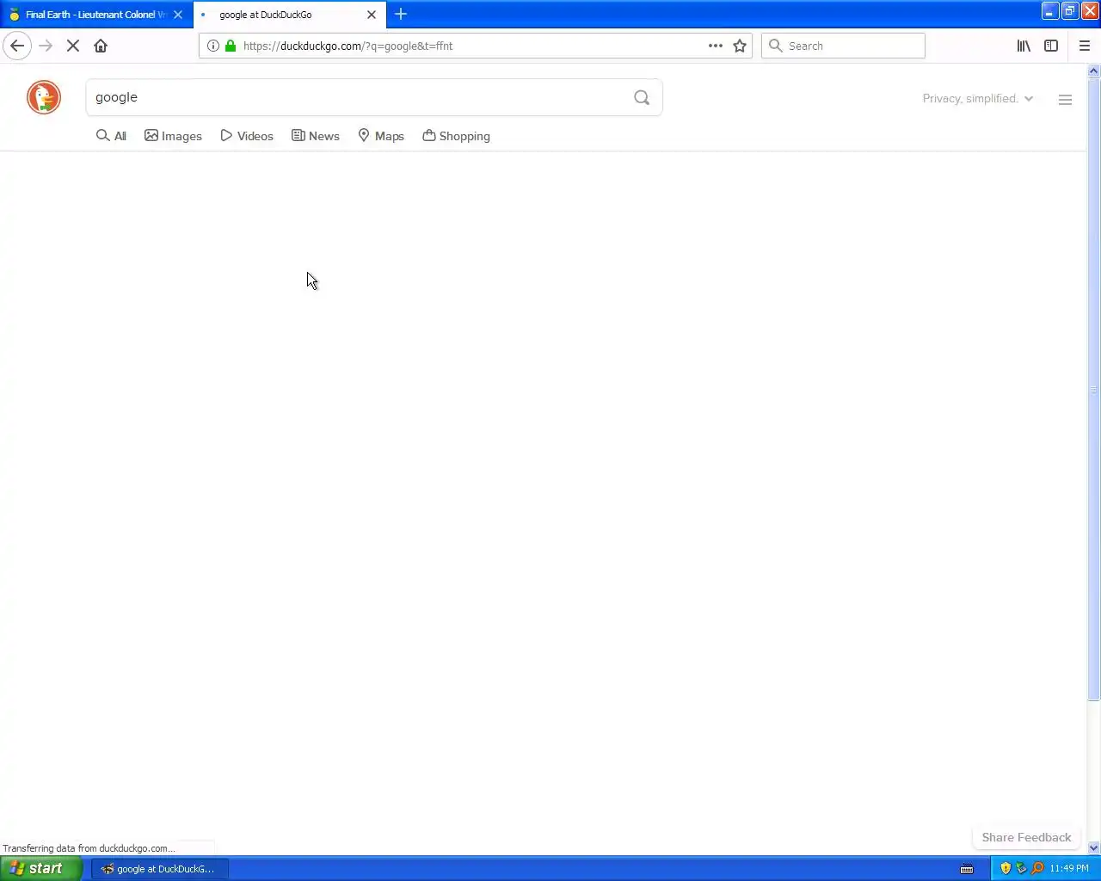Click the orange magnifier tray icon
Image resolution: width=1101 pixels, height=881 pixels.
1037,869
